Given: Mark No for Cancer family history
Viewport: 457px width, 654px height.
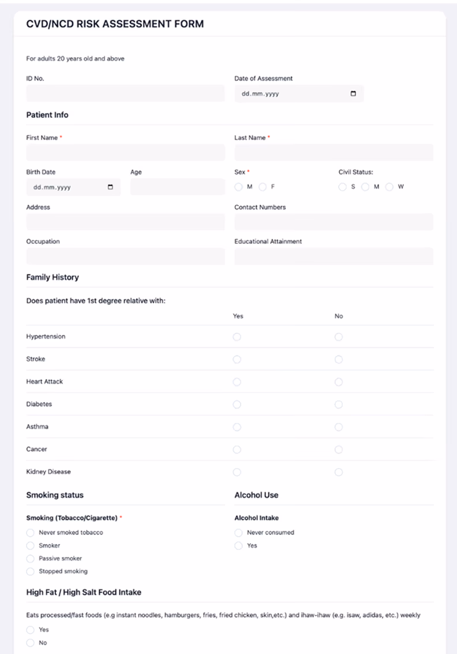Looking at the screenshot, I should click(x=339, y=449).
